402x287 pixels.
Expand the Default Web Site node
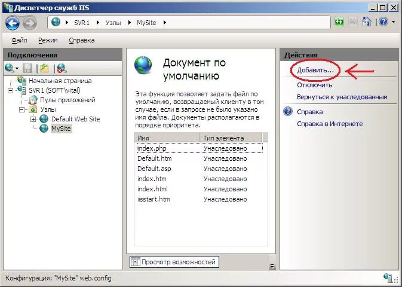(x=33, y=119)
